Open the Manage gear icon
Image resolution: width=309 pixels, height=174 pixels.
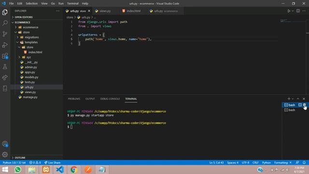[5, 155]
